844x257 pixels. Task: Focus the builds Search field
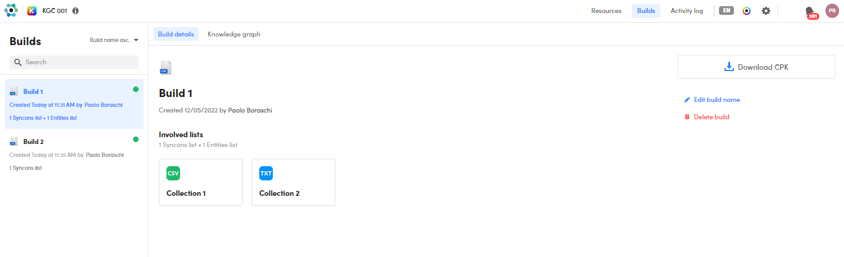click(74, 62)
